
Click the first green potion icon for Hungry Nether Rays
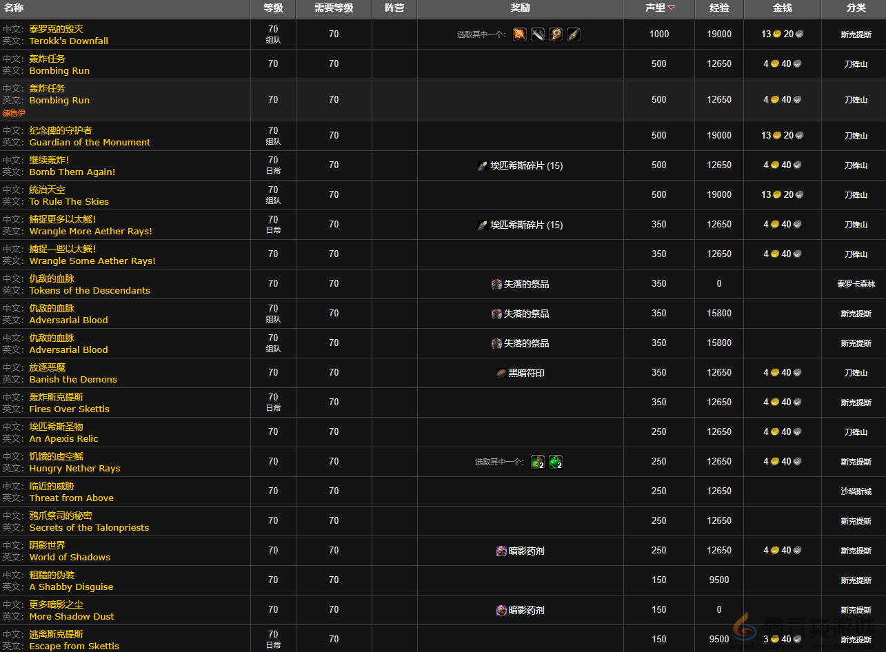538,462
